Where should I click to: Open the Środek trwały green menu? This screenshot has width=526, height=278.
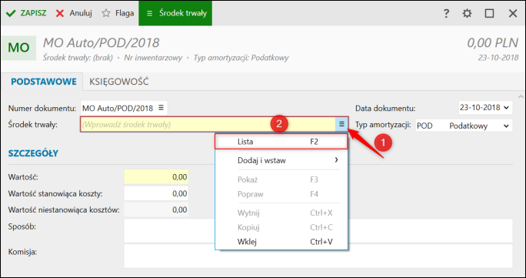(175, 13)
